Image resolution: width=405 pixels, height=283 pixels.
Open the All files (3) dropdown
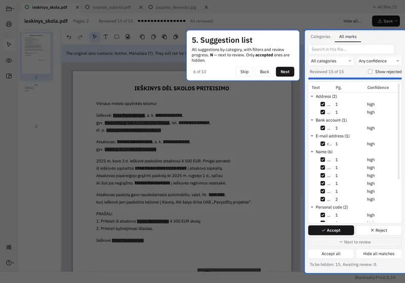coord(385,7)
